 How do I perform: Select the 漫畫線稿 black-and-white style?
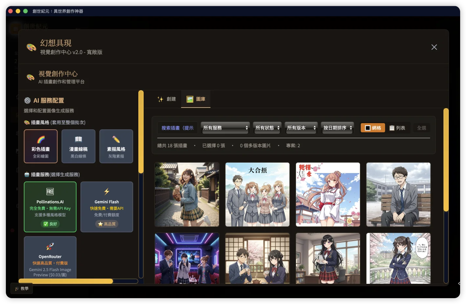[78, 146]
